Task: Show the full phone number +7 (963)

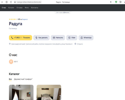Action: 21,38
